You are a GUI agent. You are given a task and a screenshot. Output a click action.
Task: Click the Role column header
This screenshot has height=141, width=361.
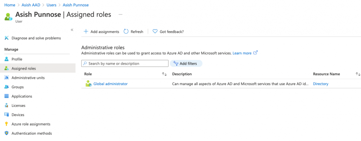(x=88, y=74)
